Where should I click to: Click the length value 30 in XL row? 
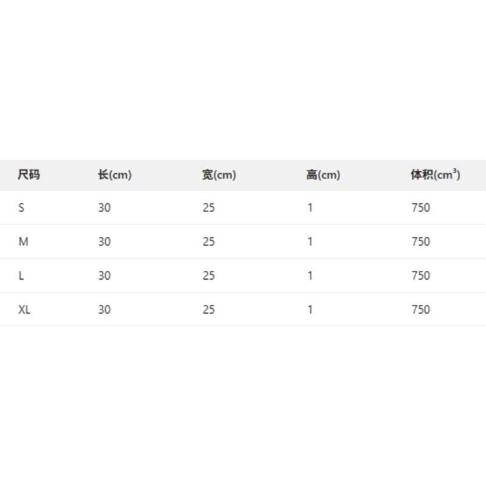coord(104,310)
